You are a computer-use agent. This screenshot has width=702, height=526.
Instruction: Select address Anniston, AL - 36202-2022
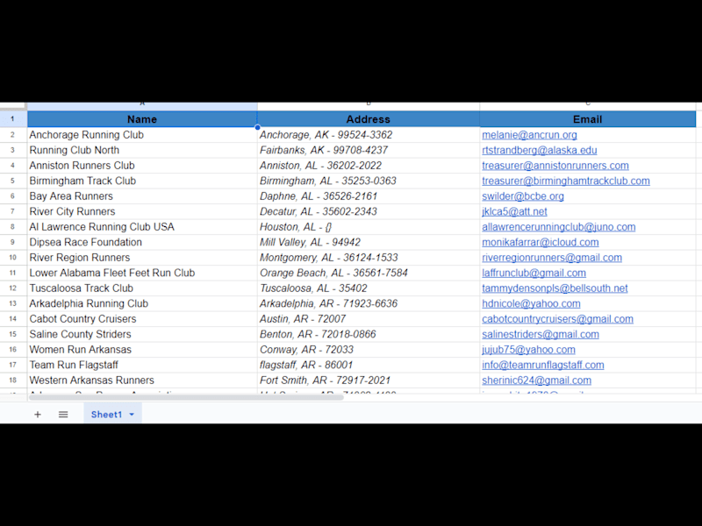368,166
